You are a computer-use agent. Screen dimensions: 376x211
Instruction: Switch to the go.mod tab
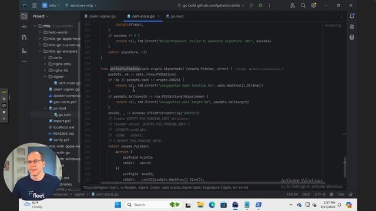[175, 16]
